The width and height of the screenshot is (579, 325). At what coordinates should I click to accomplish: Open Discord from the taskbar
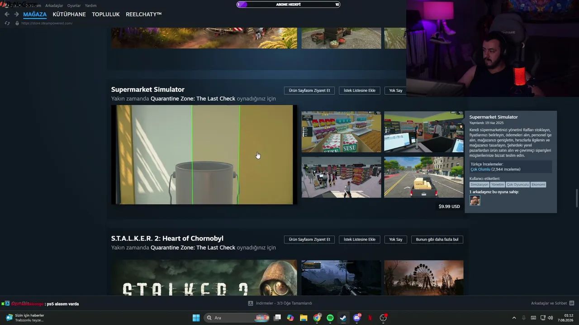coord(357,318)
